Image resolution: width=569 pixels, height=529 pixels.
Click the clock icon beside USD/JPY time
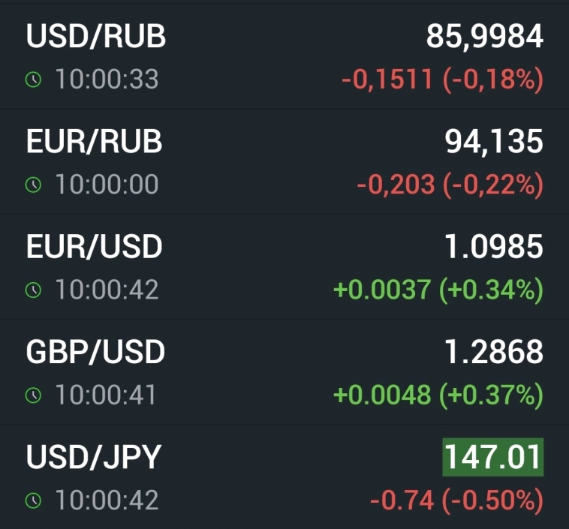coord(33,500)
